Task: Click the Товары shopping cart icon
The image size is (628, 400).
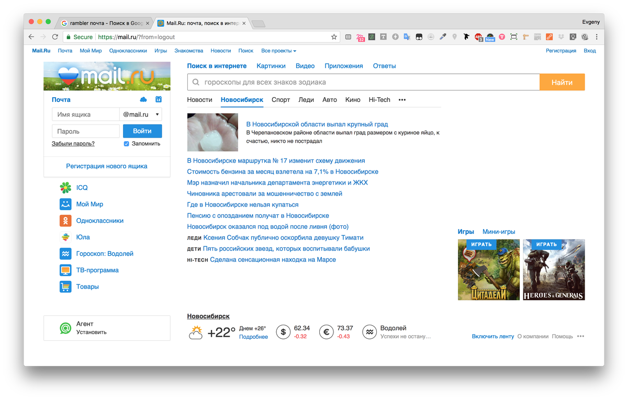Action: (x=65, y=287)
